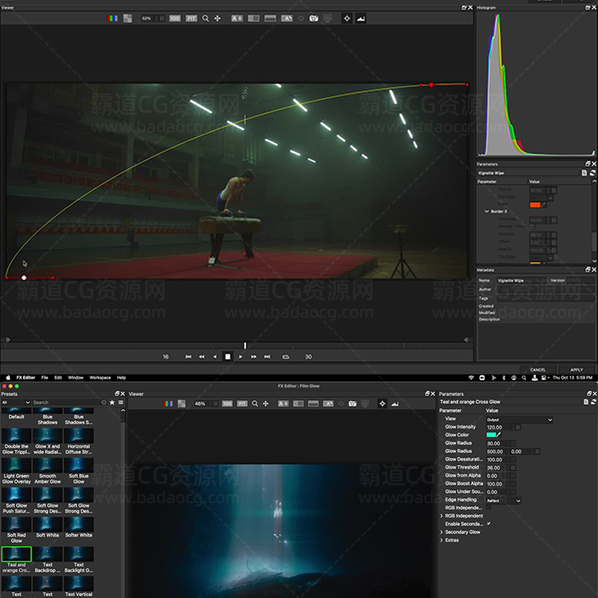Open the Workspace menu

[x=100, y=377]
